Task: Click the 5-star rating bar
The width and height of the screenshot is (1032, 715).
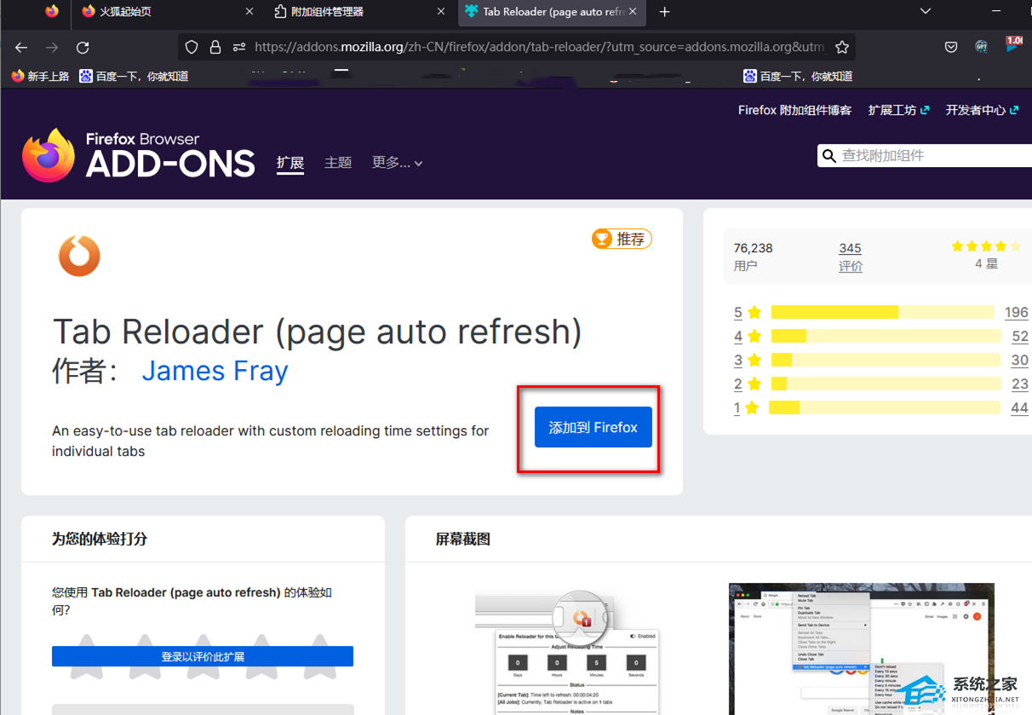Action: click(x=882, y=312)
